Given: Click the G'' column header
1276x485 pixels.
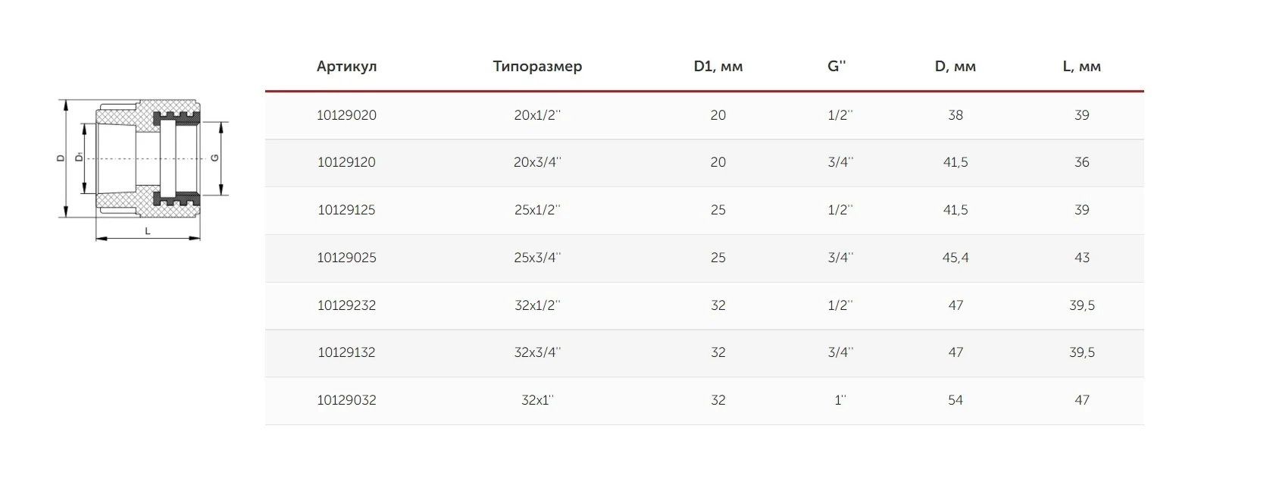Looking at the screenshot, I should (x=837, y=67).
